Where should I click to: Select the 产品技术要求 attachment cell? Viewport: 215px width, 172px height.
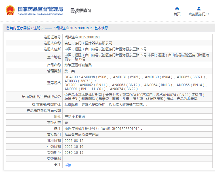point(75,117)
